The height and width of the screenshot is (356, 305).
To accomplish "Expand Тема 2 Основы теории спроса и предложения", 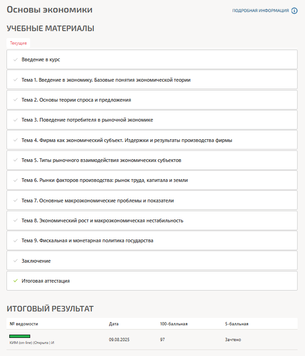I will pos(76,100).
